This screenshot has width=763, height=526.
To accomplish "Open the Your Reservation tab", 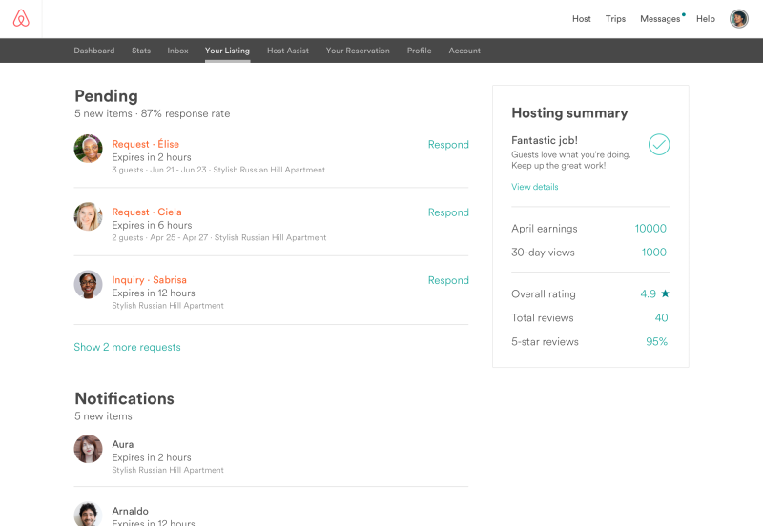I will click(x=358, y=51).
